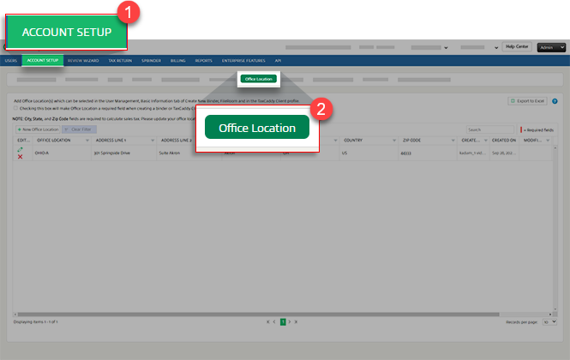
Task: Click the right arrow of horizontal scrollbar
Action: 550,315
